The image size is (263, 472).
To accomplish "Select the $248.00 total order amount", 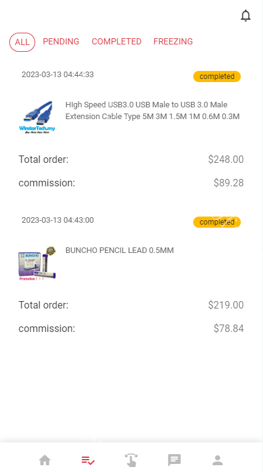I will pyautogui.click(x=226, y=159).
